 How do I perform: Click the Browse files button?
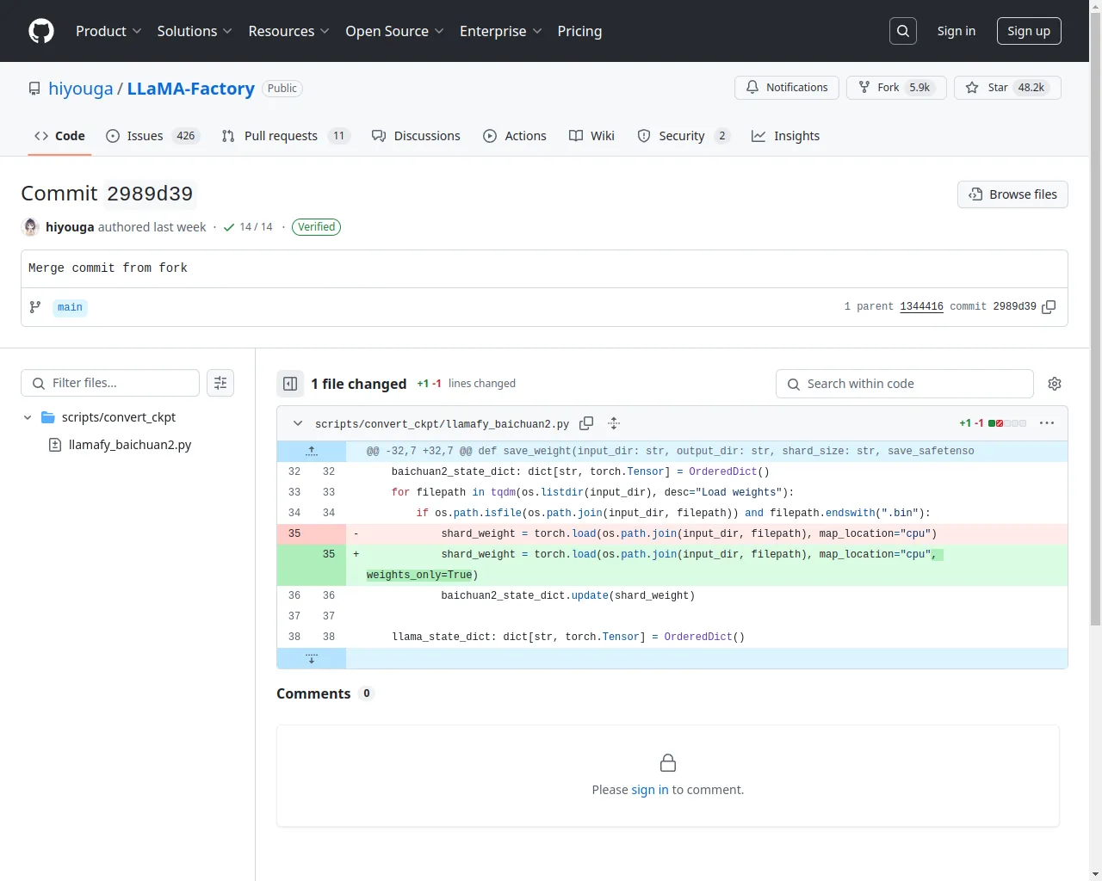click(x=1012, y=194)
